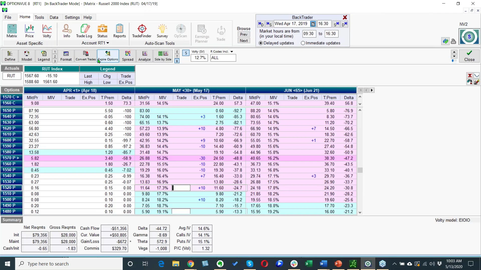Image resolution: width=481 pixels, height=270 pixels.
Task: Show next expiration month with right arrow
Action: (372, 90)
